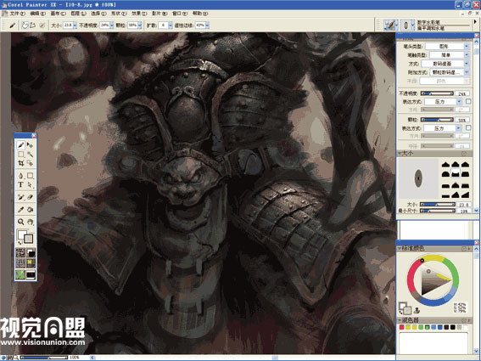Select the additional color square in toolbox
This screenshot has width=481, height=361.
coord(29,239)
